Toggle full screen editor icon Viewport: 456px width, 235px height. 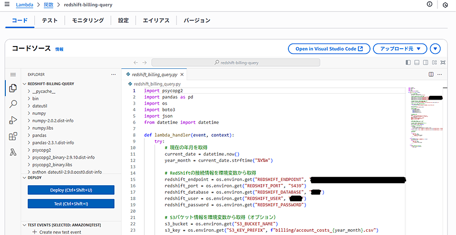tap(443, 62)
